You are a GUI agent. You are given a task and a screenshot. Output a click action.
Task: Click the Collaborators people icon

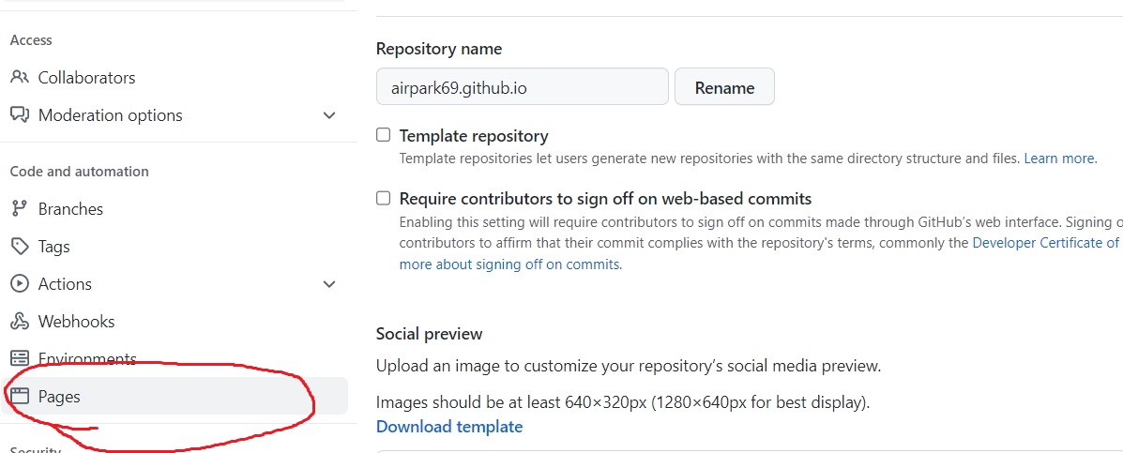click(x=20, y=78)
